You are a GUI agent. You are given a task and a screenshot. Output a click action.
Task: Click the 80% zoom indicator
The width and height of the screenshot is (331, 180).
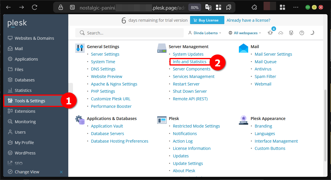pyautogui.click(x=194, y=7)
